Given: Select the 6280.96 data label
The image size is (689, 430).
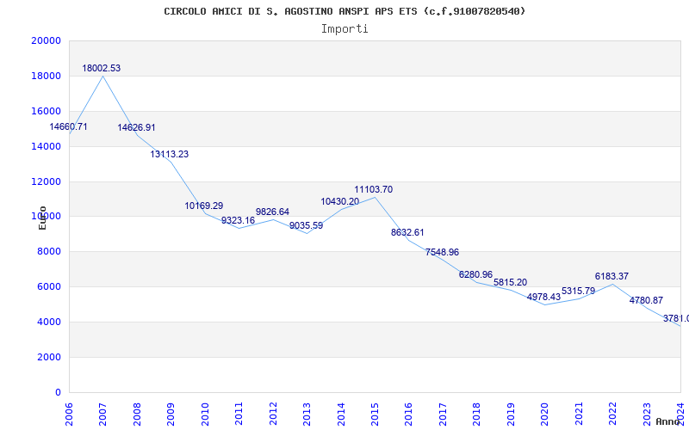Looking at the screenshot, I should click(x=475, y=274).
